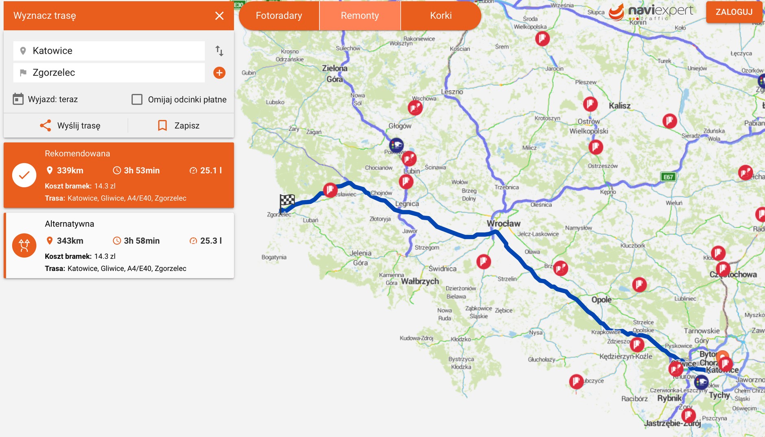
Task: Enable the Omijaj odcinki płatne checkbox
Action: tap(137, 99)
